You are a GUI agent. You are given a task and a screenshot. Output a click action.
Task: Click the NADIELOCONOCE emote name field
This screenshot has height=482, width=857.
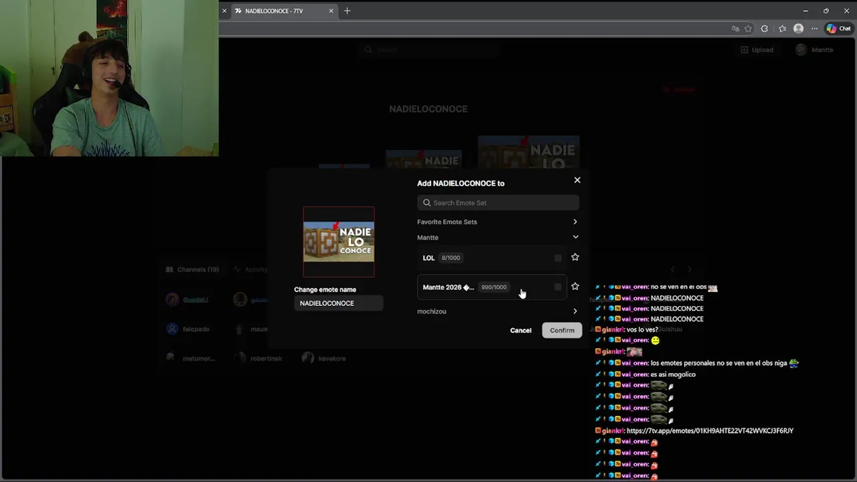tap(339, 303)
